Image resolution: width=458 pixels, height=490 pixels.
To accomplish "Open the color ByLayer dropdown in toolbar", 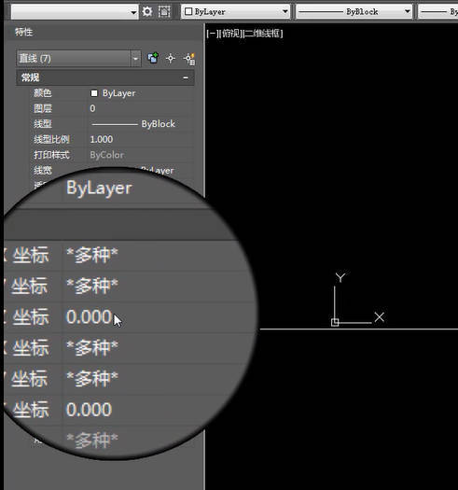I will click(236, 12).
